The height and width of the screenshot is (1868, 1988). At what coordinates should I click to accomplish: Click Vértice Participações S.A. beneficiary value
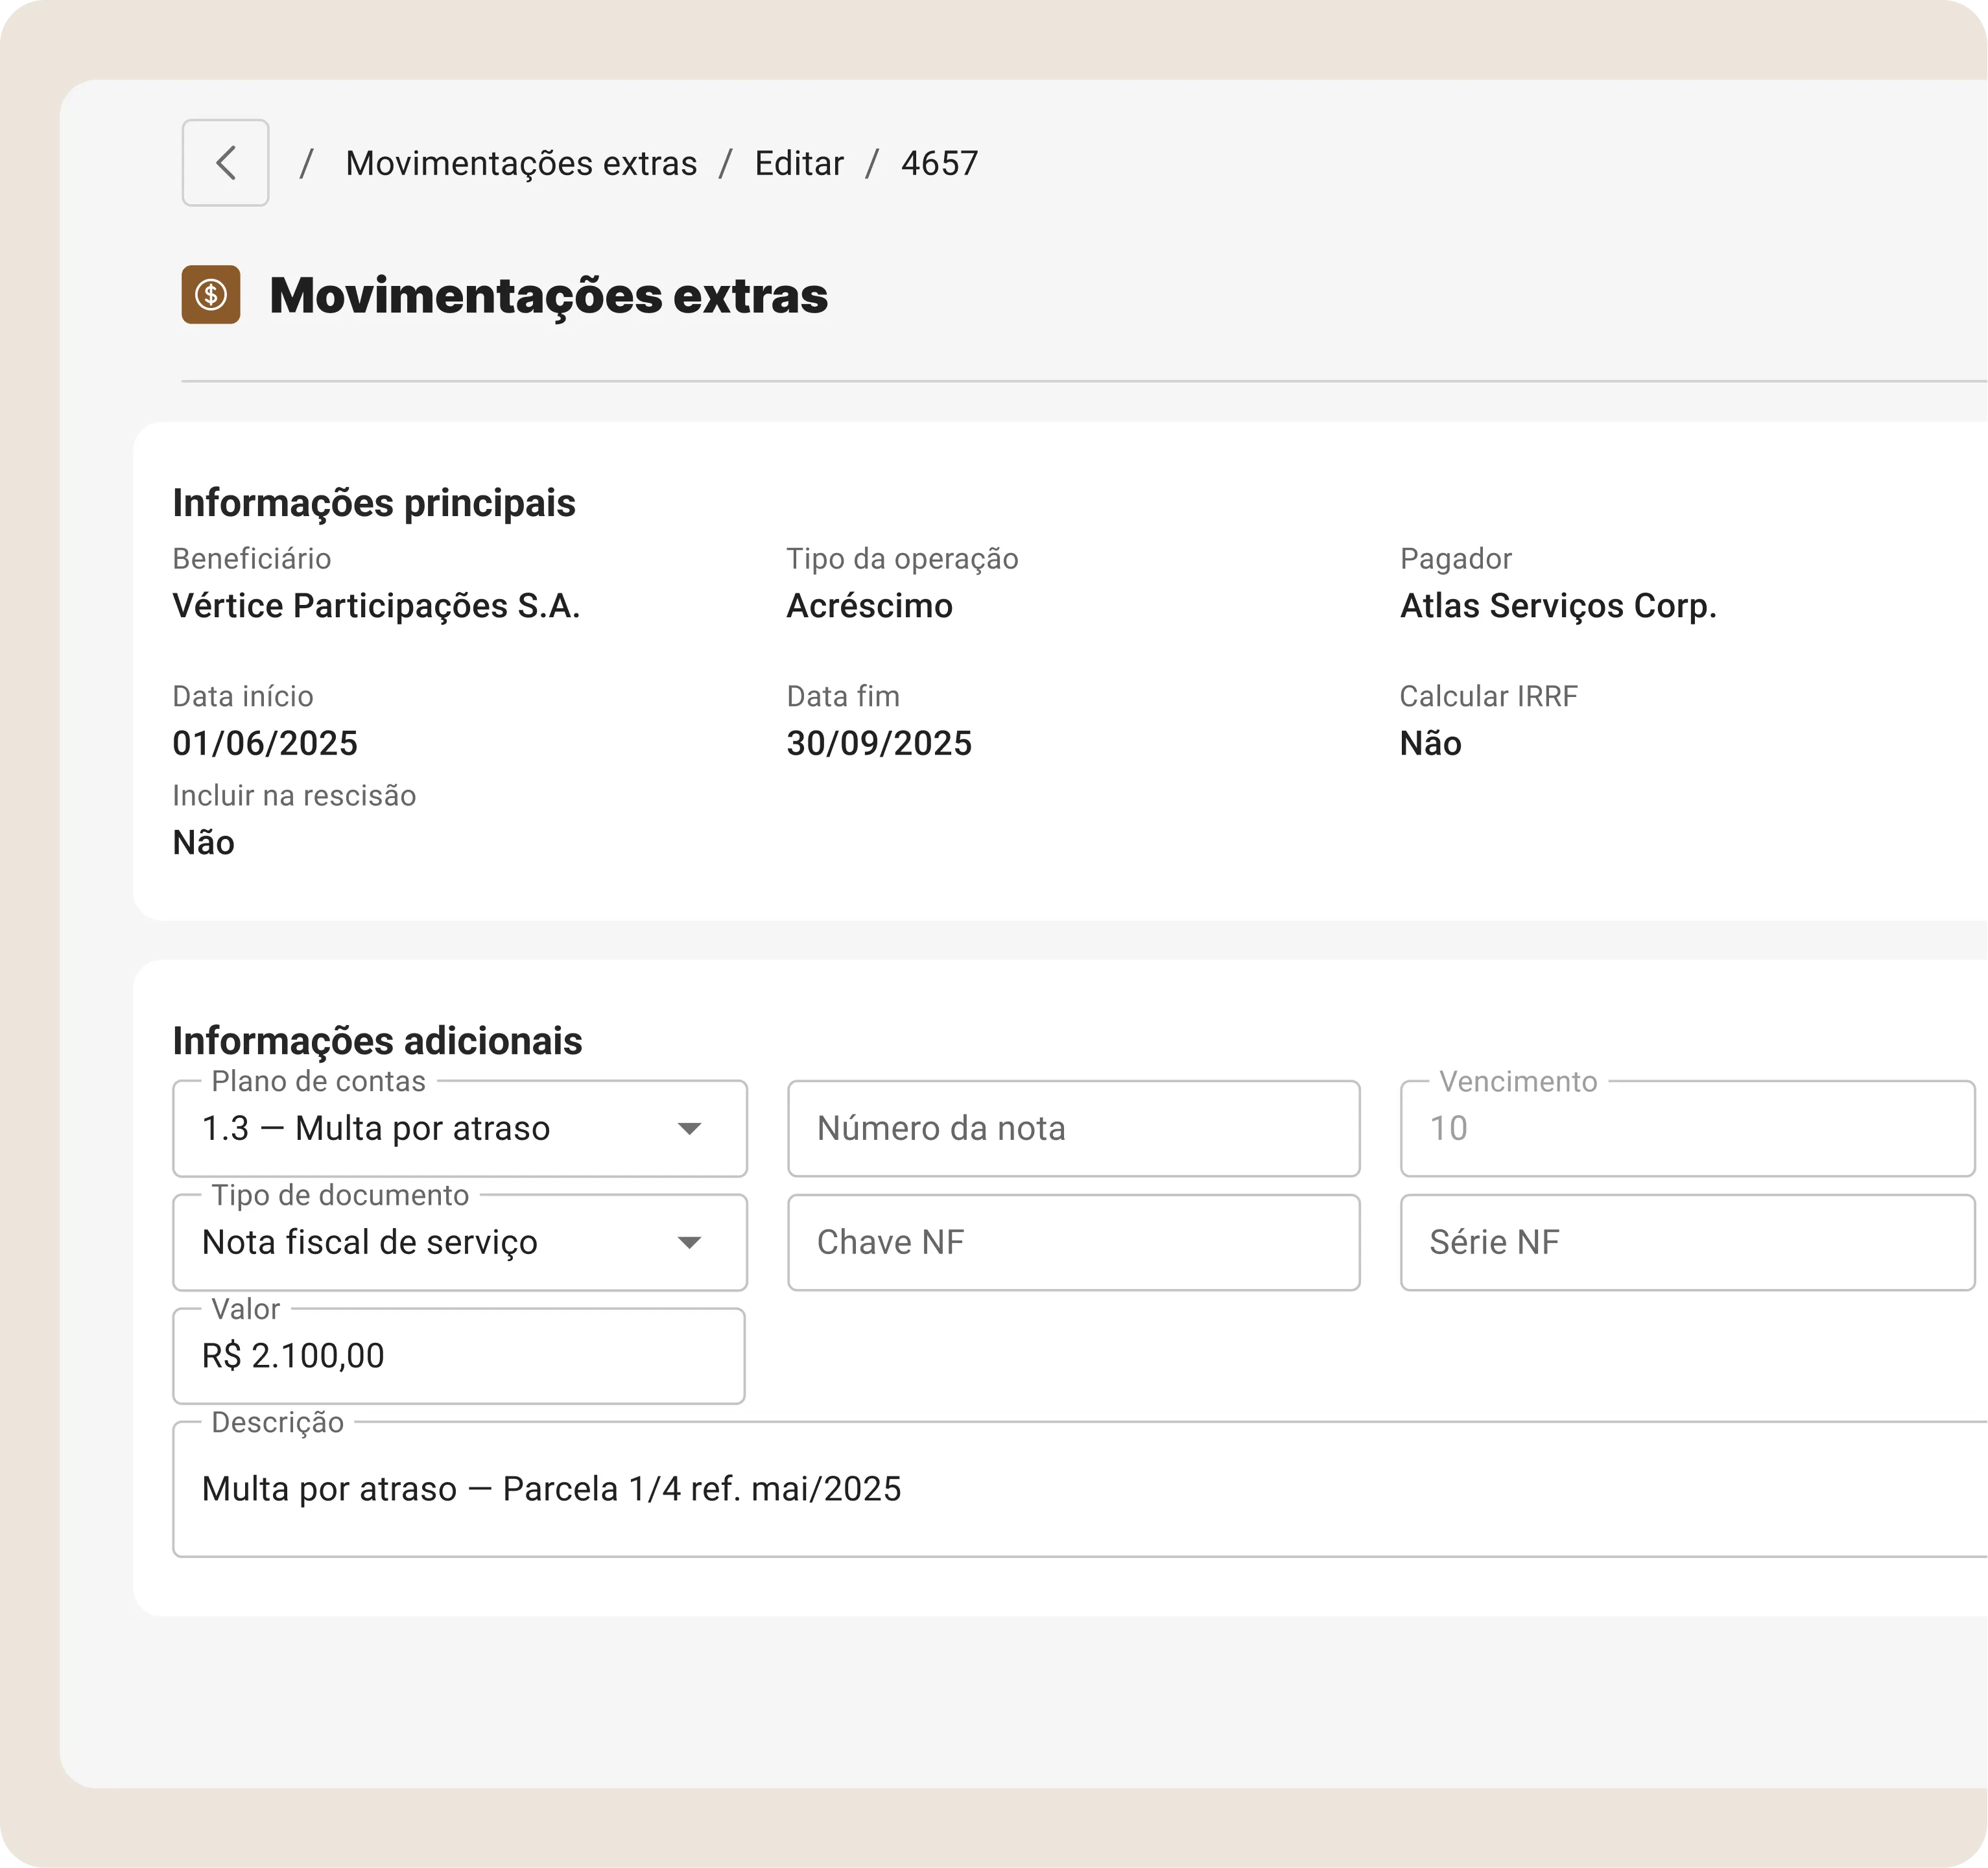[x=376, y=606]
